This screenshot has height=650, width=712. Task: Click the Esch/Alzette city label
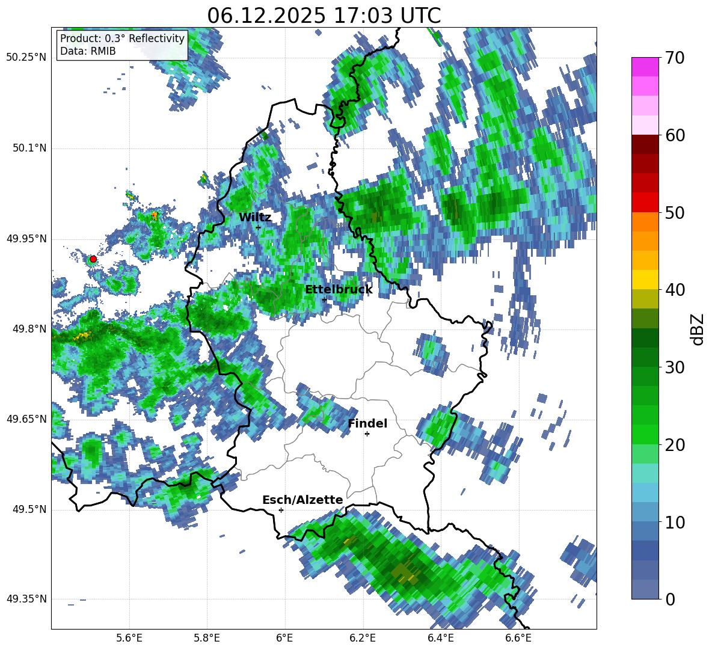click(x=302, y=500)
